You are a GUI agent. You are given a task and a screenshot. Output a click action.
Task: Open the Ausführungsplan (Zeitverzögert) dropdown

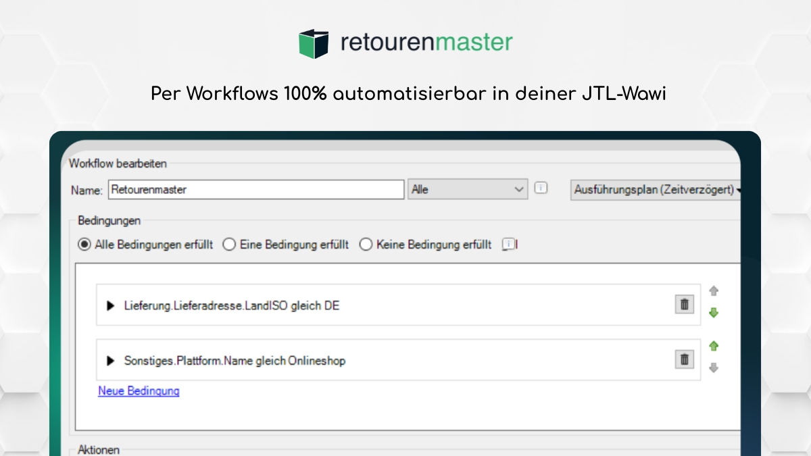click(656, 190)
